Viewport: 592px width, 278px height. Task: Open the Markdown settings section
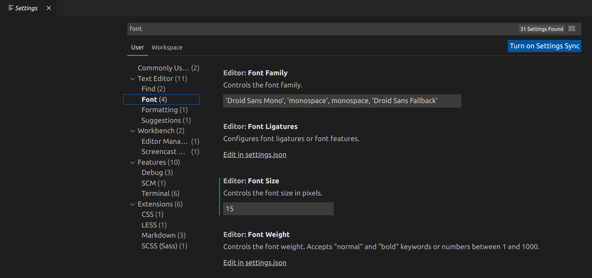point(159,235)
